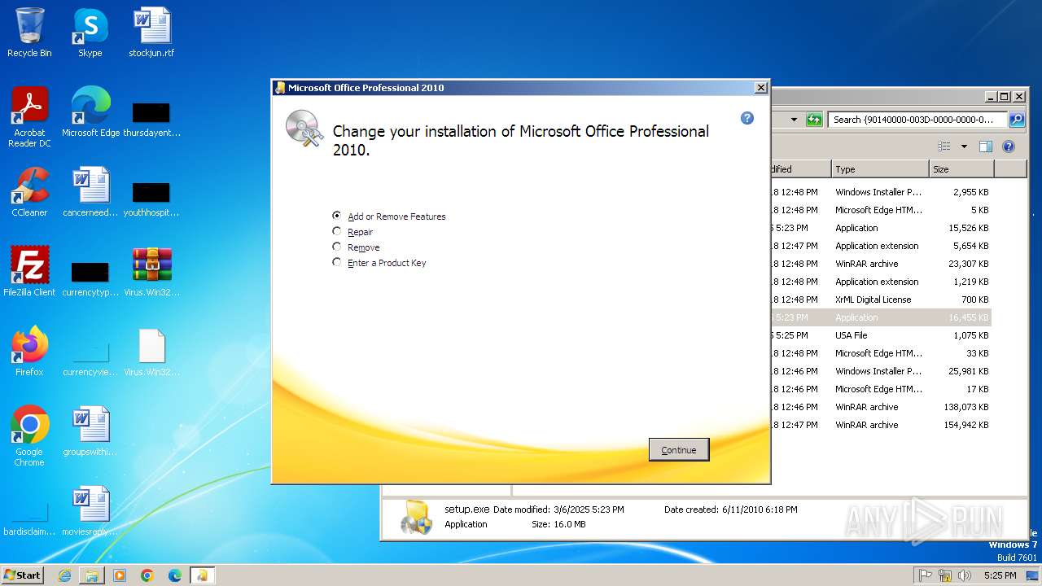
Task: Click refresh button in Explorer address bar
Action: (814, 120)
